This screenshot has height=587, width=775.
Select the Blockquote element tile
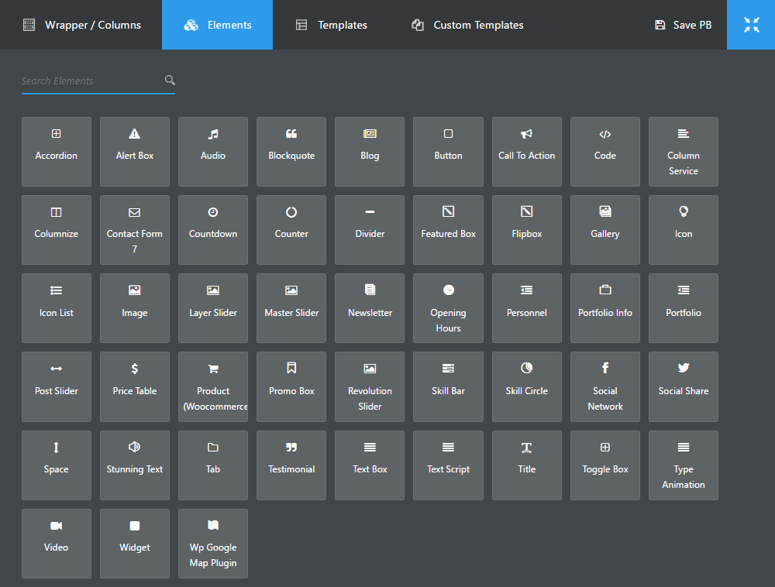[291, 152]
